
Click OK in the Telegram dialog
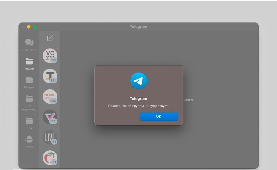(159, 117)
